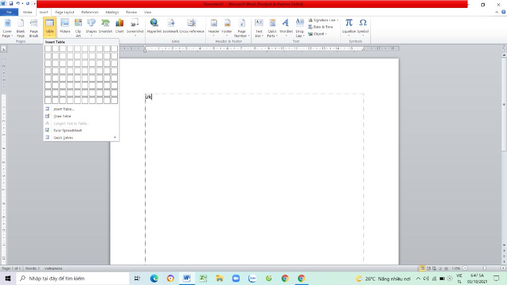
Task: Toggle the ruler view button
Action: pyautogui.click(x=504, y=49)
